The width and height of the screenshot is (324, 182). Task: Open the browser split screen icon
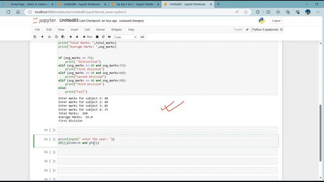point(268,12)
